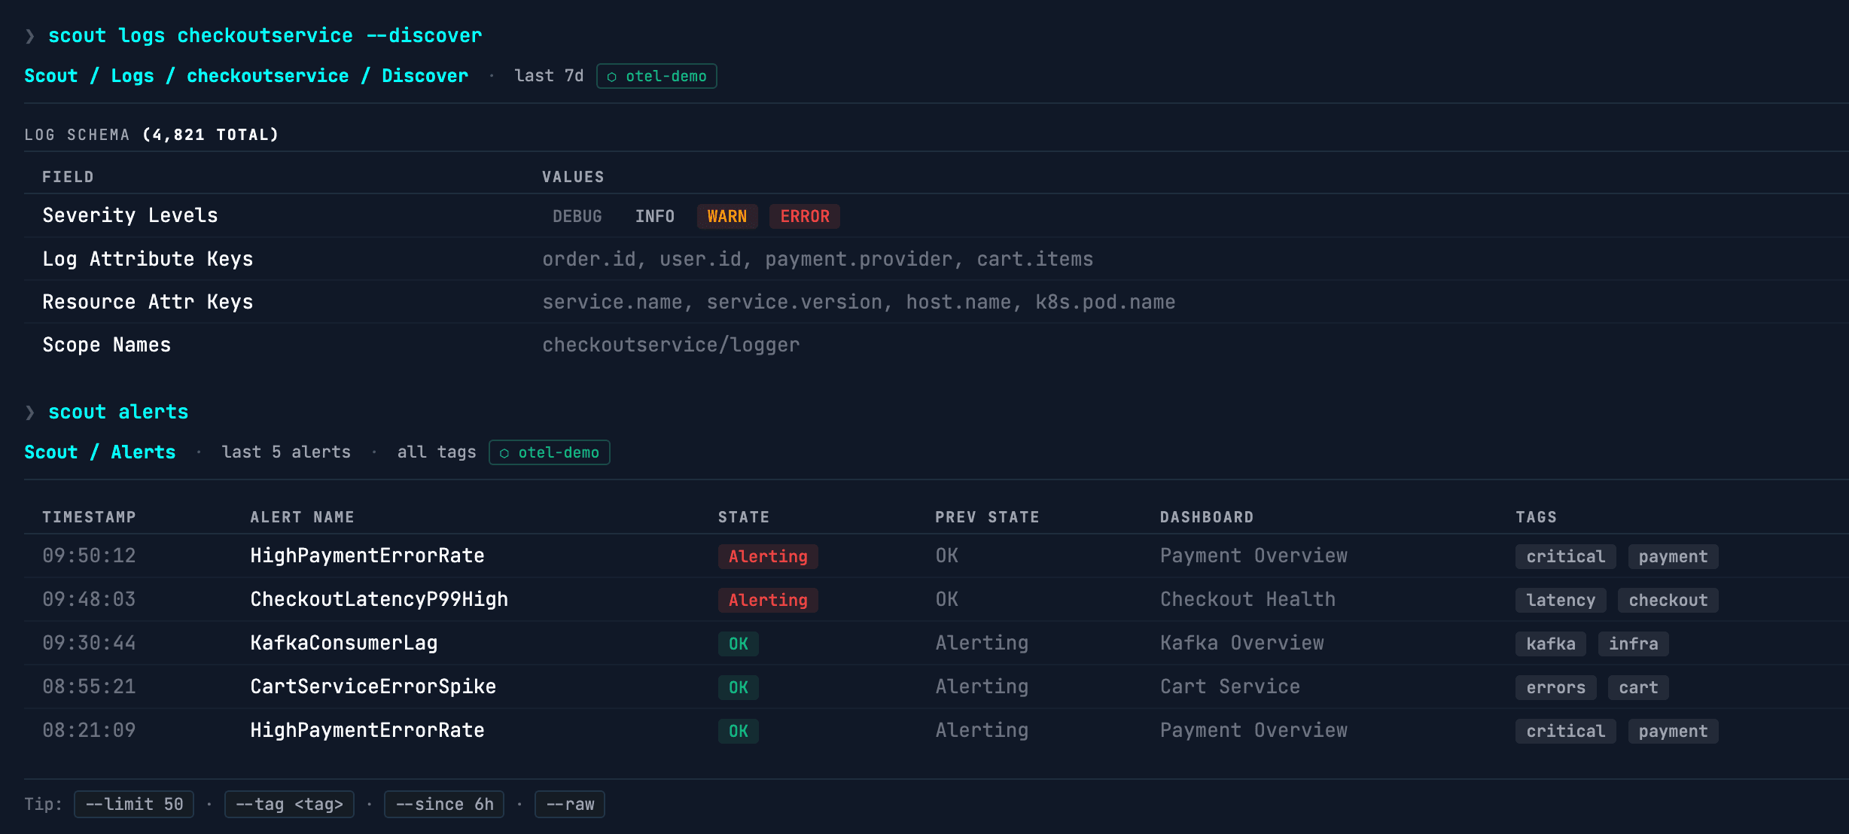Open the last 7d time range selector
Screen dimensions: 1849x834
549,75
